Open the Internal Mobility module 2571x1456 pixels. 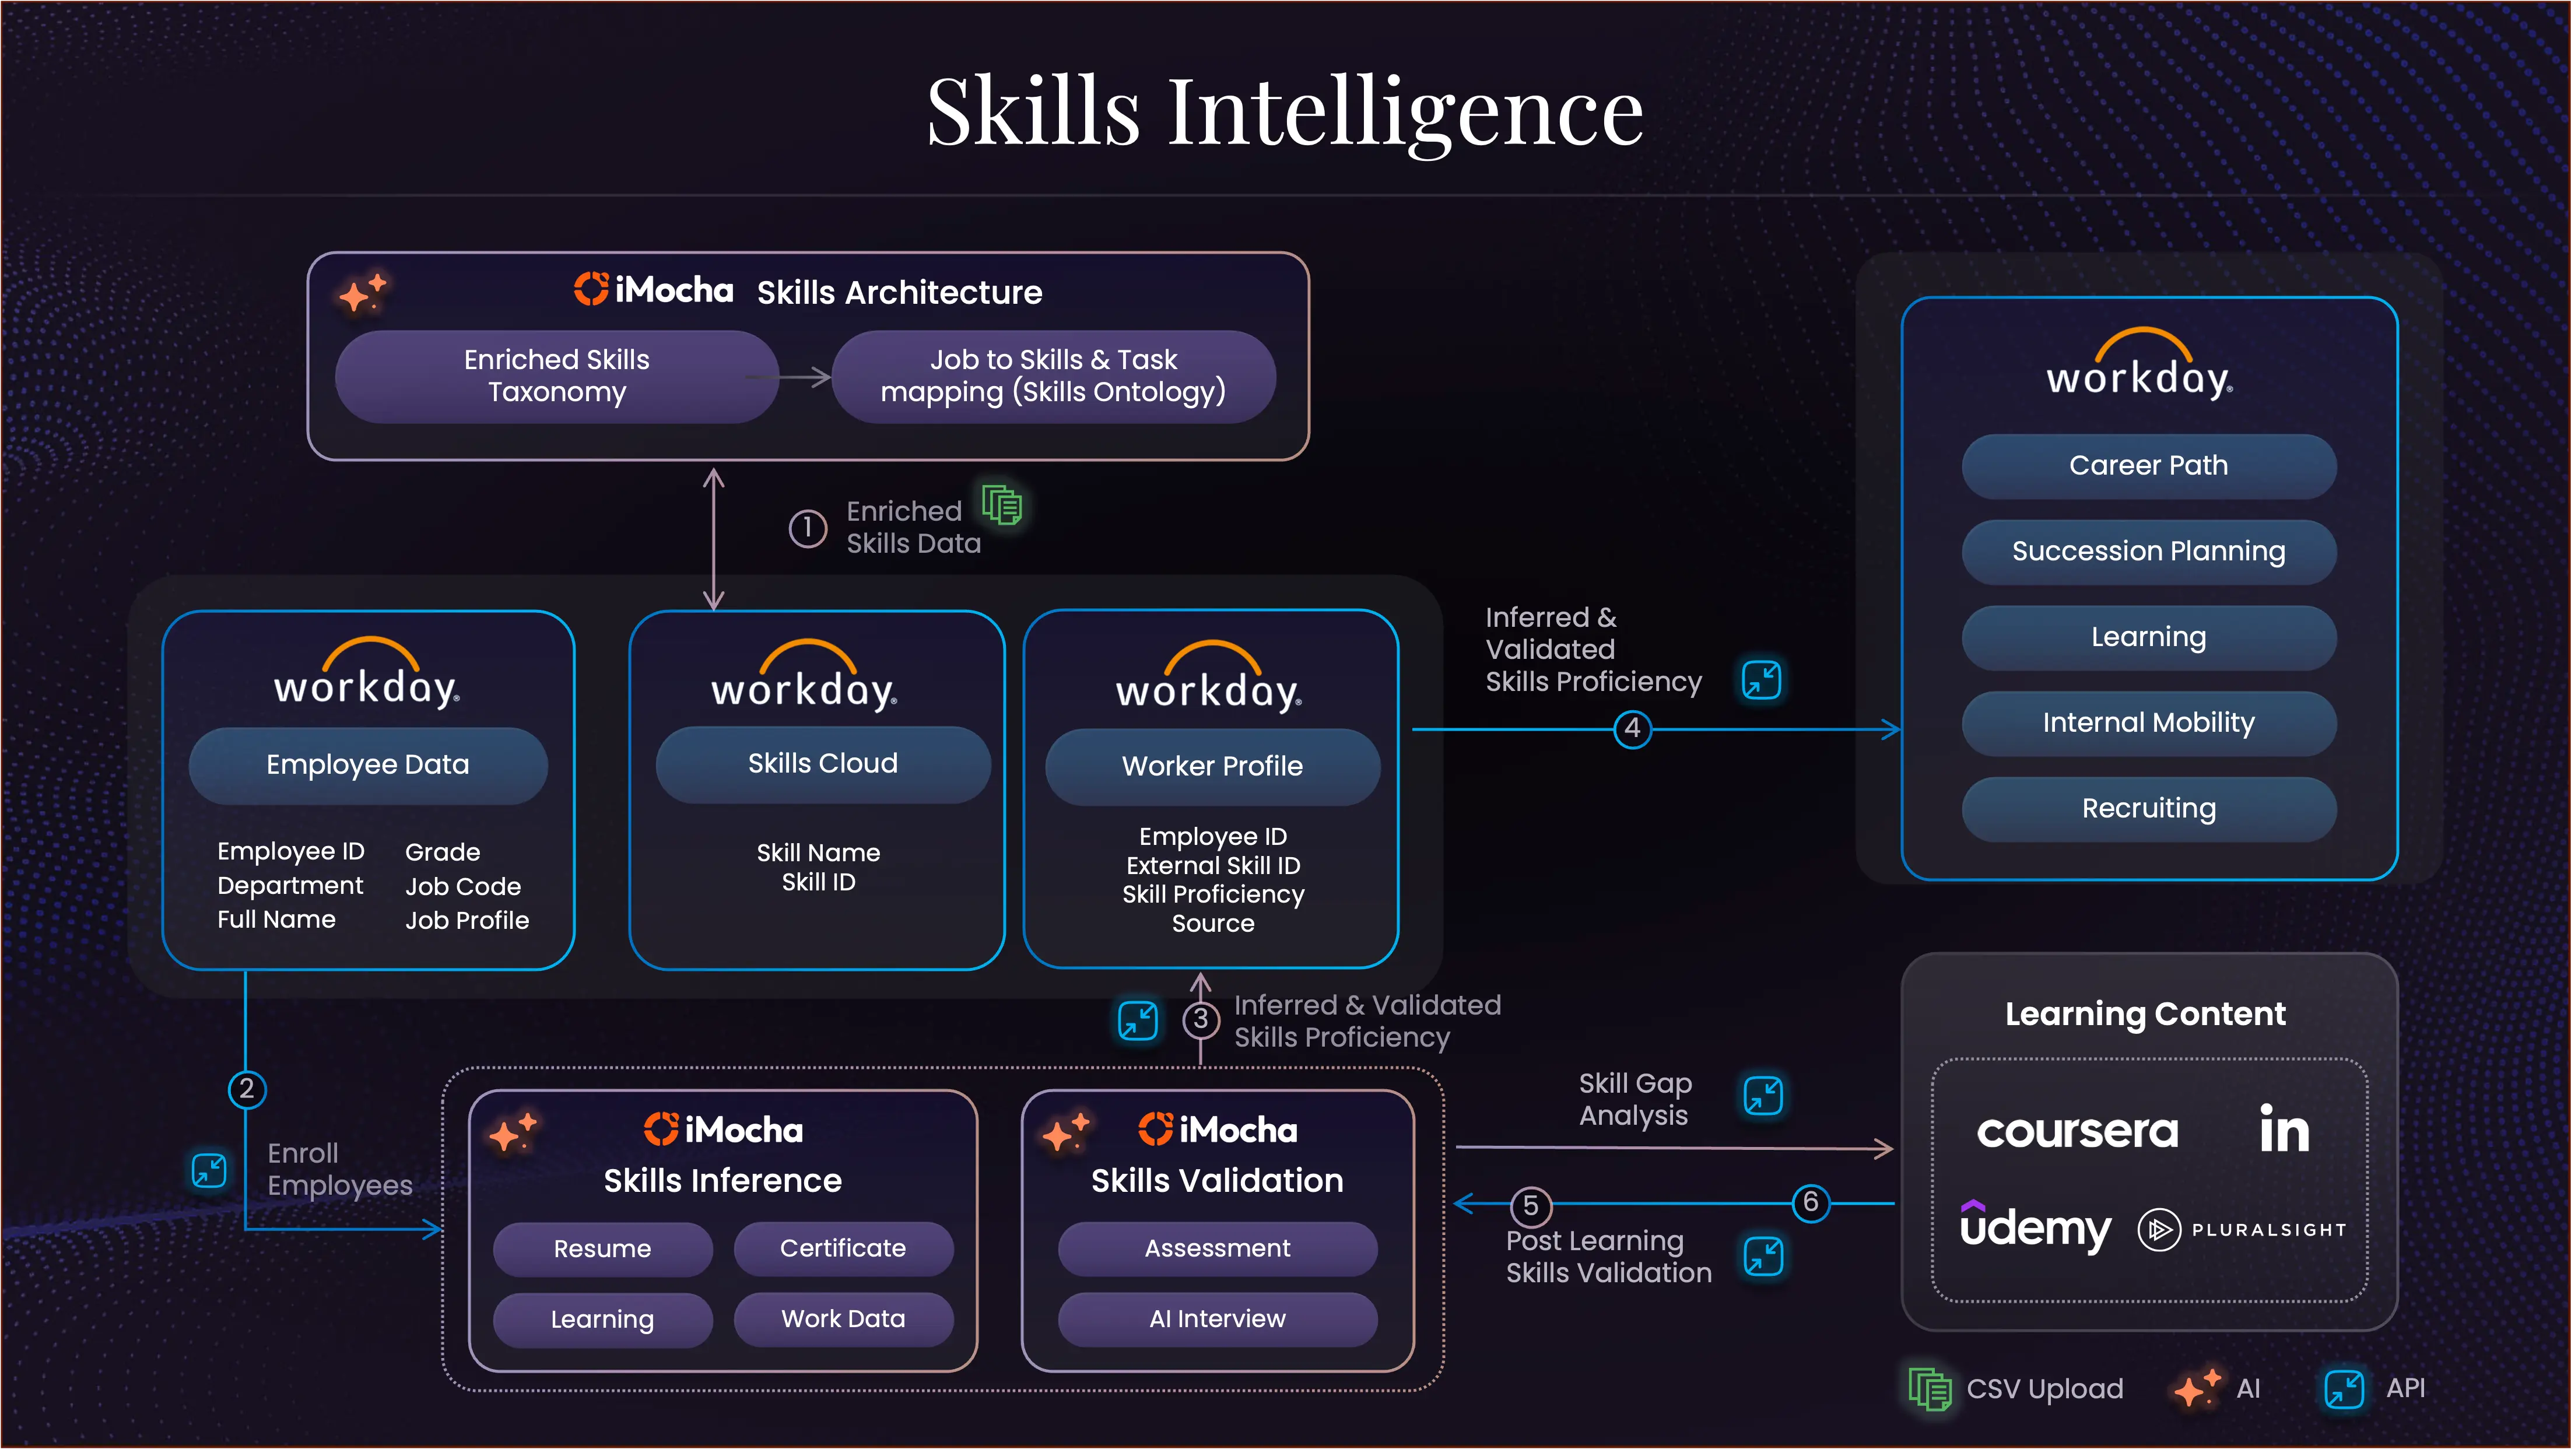tap(2149, 724)
